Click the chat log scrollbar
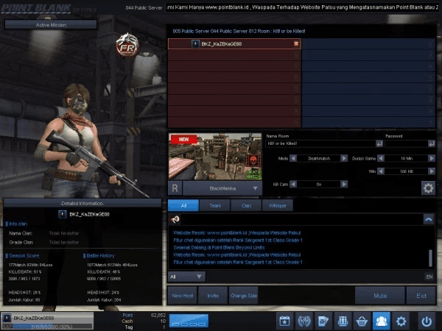Image resolution: width=442 pixels, height=331 pixels. coord(430,257)
